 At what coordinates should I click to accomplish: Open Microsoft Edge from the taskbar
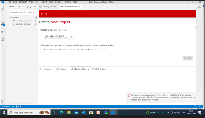point(61,113)
